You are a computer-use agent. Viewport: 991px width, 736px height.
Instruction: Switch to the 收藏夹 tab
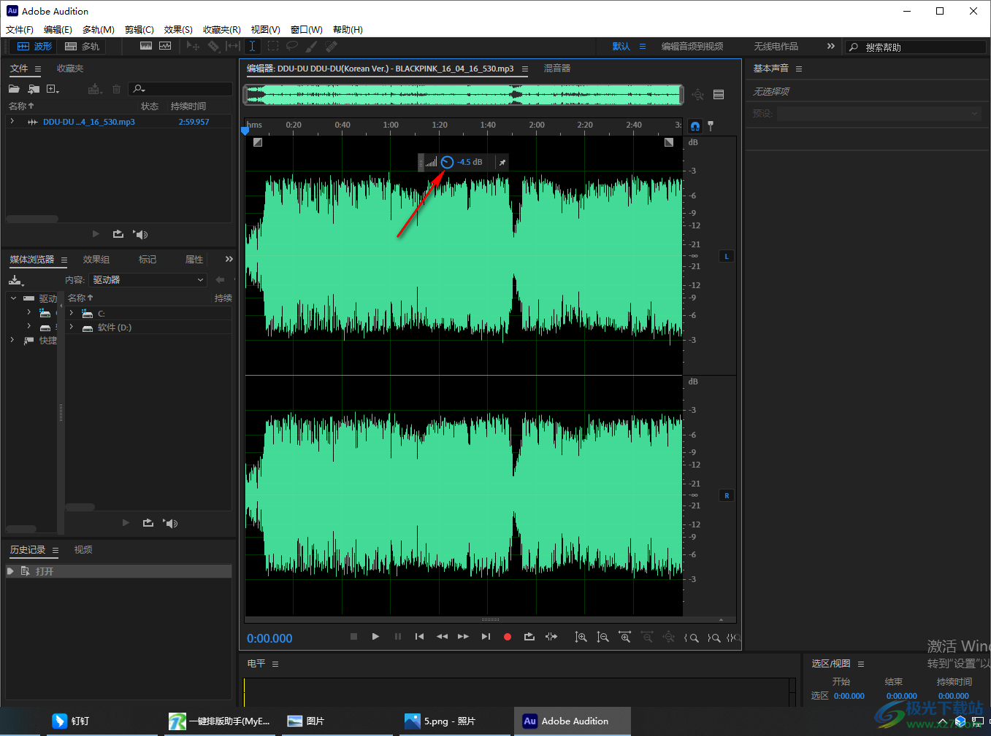pos(70,69)
